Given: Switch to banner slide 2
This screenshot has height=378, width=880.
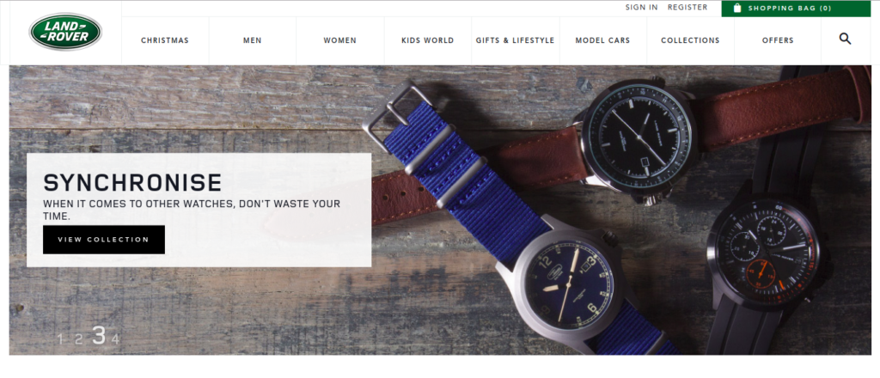Looking at the screenshot, I should click(x=78, y=338).
